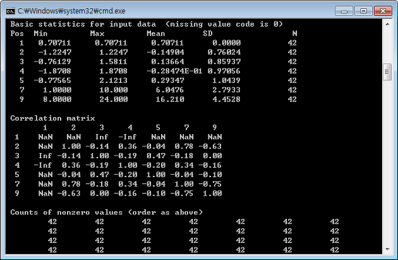The image size is (398, 260).
Task: Click the SD value 0.97056
Action: pyautogui.click(x=224, y=71)
